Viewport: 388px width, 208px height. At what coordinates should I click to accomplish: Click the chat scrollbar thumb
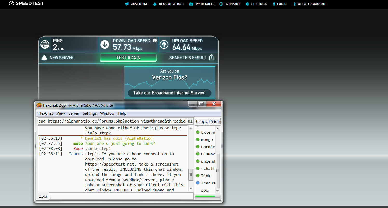(x=191, y=174)
